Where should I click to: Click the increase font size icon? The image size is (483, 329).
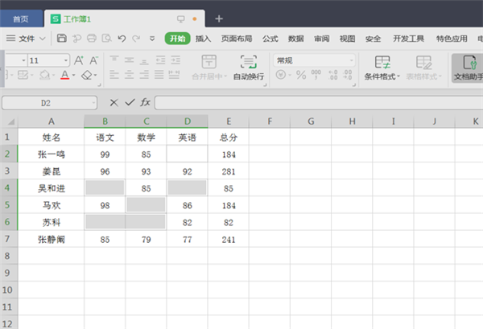pos(80,60)
